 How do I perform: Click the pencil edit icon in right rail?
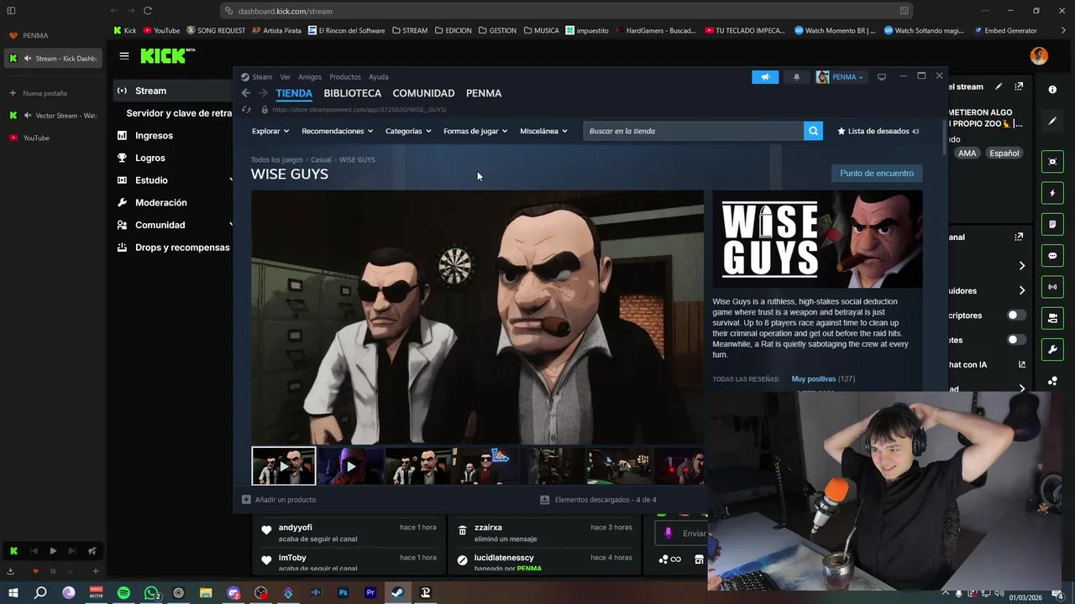[x=1052, y=121]
